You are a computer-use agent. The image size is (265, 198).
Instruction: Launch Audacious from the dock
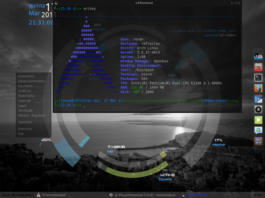(258, 109)
